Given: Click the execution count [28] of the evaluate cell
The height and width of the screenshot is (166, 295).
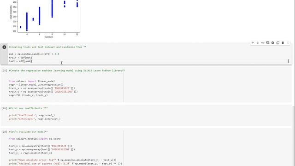Looking at the screenshot, I should [4, 132].
